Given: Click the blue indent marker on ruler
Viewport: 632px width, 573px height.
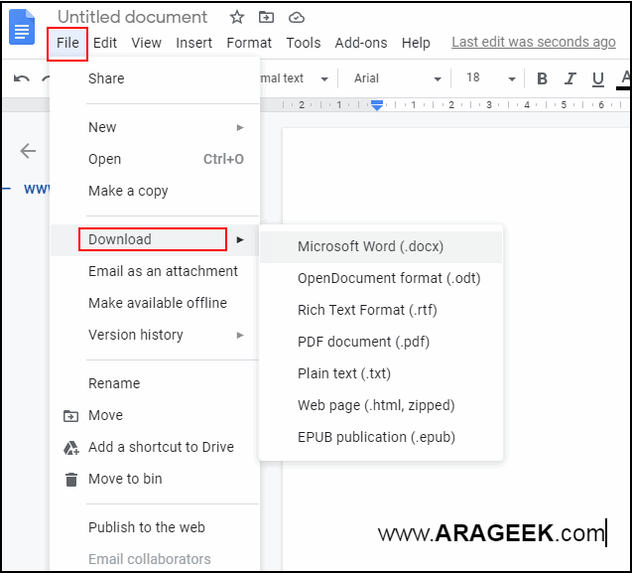Looking at the screenshot, I should tap(377, 105).
